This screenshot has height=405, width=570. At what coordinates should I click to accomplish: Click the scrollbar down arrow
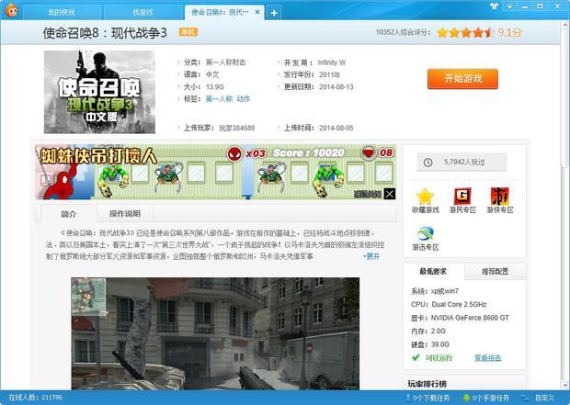click(x=565, y=386)
